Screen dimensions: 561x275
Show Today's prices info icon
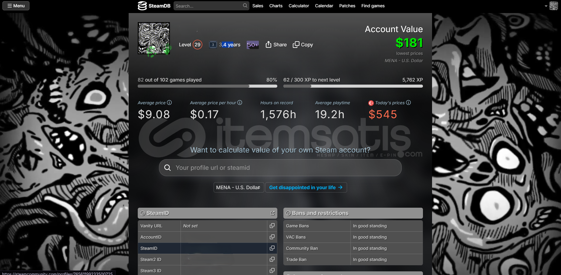408,102
